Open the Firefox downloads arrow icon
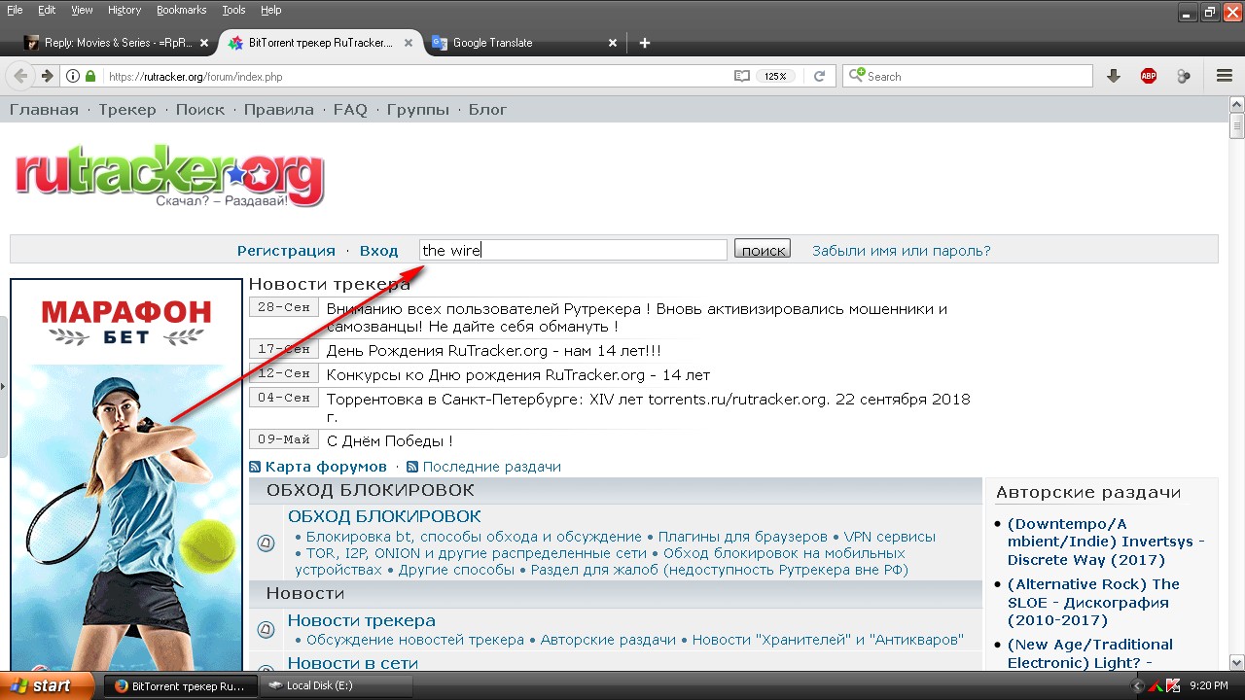The width and height of the screenshot is (1245, 700). coord(1114,76)
